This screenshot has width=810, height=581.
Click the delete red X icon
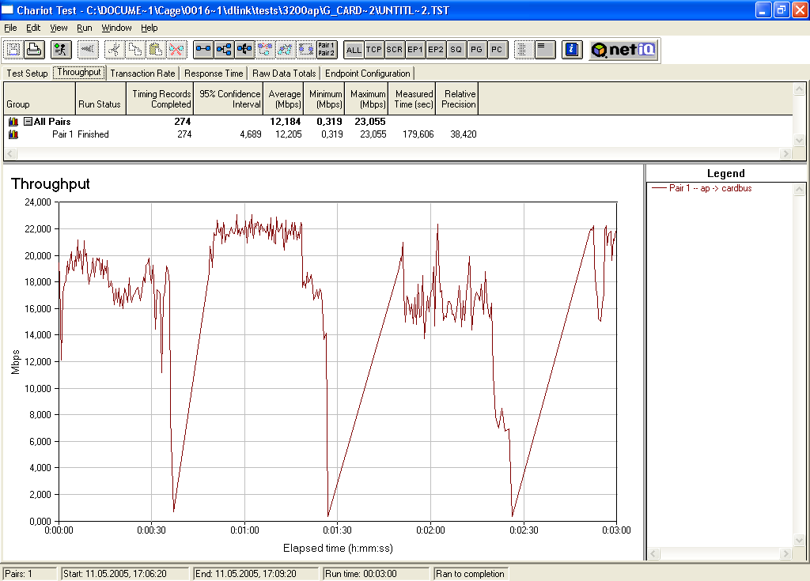click(x=176, y=50)
